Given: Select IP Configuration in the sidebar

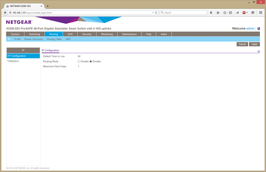Looking at the screenshot, I should coord(23,56).
